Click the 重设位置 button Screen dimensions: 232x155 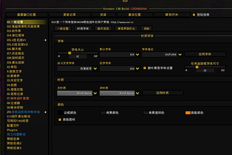point(134,15)
